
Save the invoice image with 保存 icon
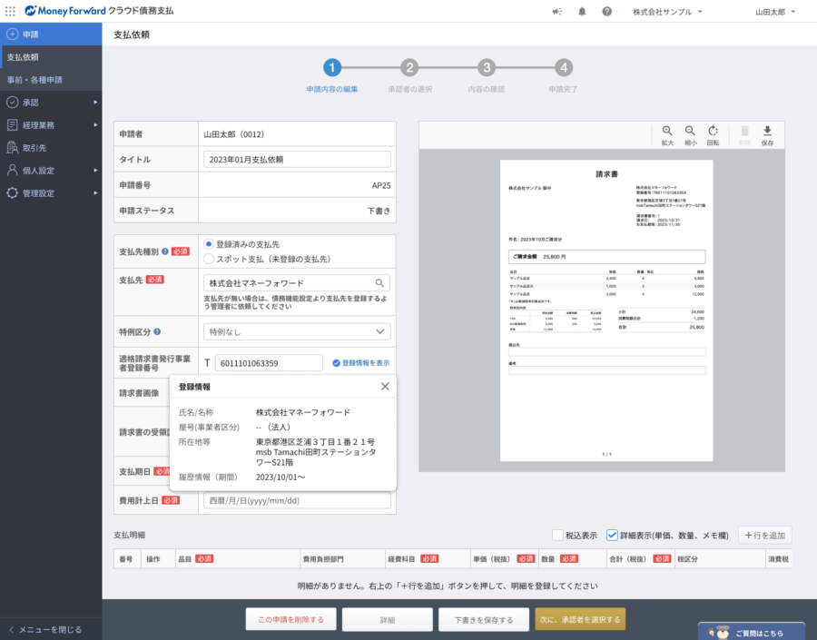[x=767, y=133]
